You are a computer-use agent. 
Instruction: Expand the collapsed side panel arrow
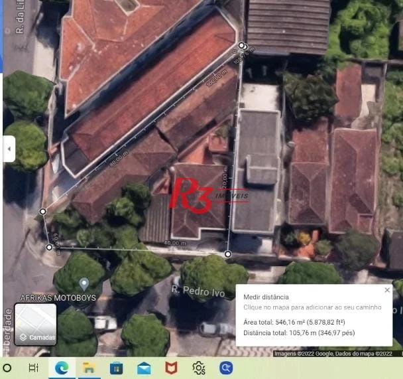point(9,149)
